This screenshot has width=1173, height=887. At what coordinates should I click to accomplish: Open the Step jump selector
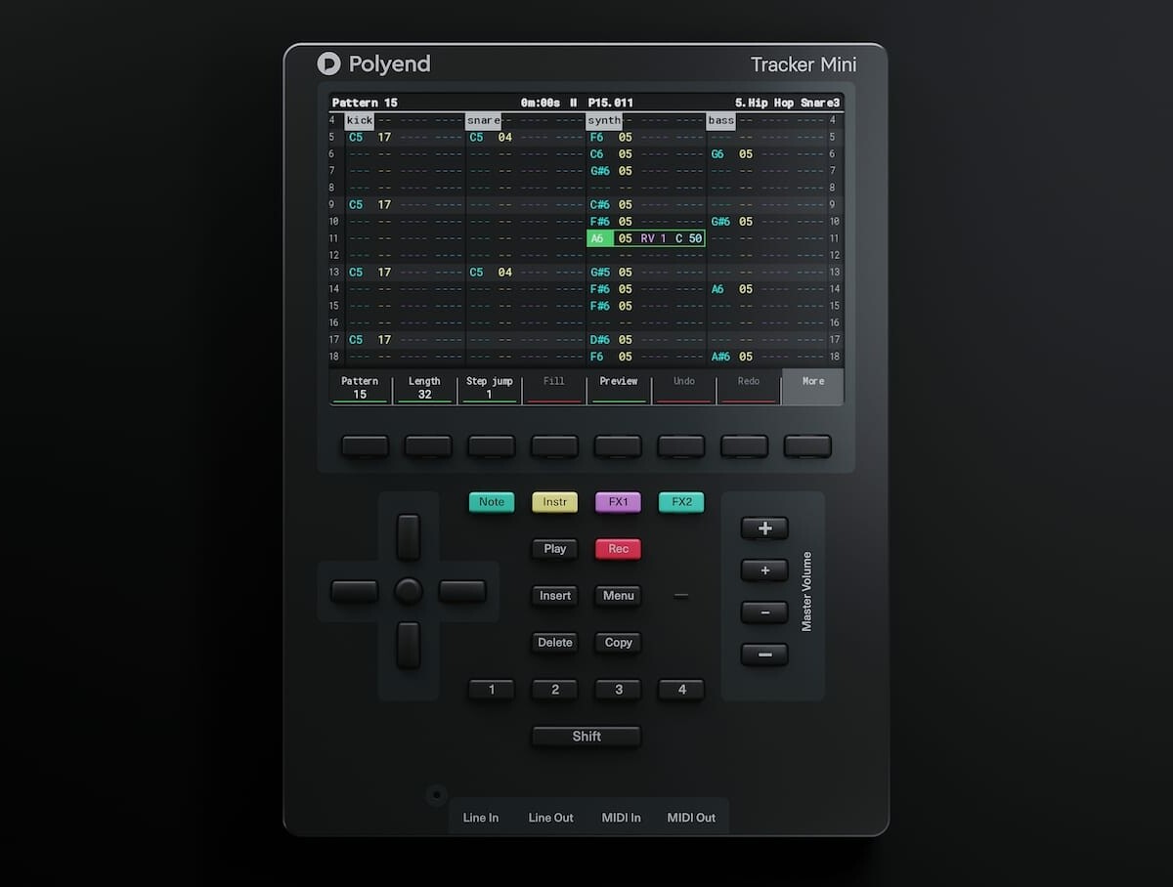click(489, 387)
